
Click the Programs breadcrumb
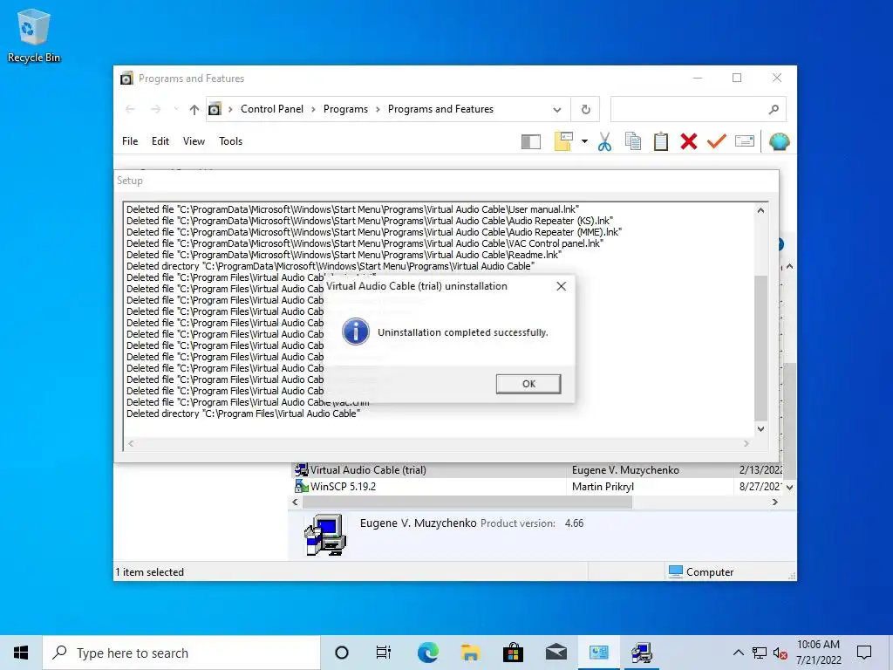coord(345,109)
